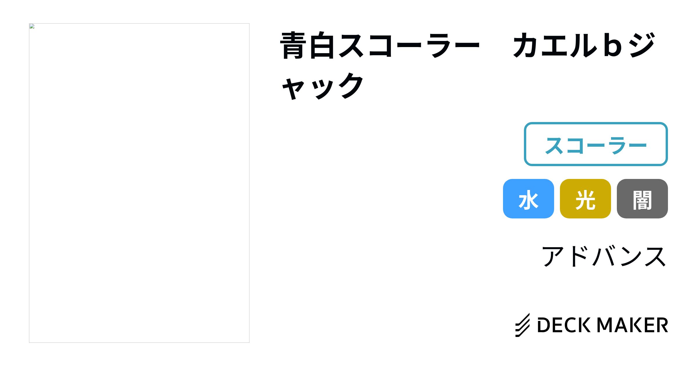Open the empty deck card thumbnail

[139, 183]
